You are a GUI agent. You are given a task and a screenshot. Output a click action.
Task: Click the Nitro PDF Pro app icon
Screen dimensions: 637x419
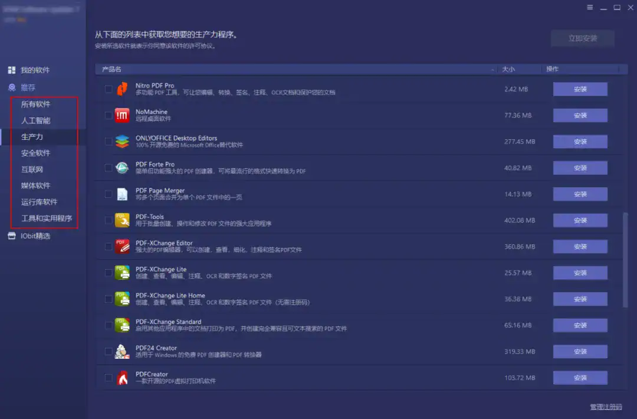pos(122,89)
